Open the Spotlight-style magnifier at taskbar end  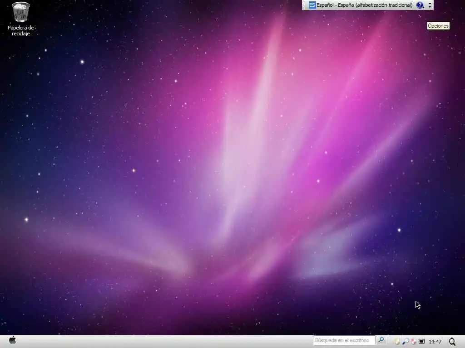point(452,342)
